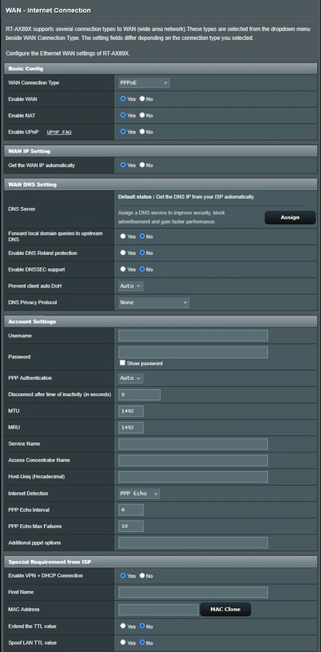Choose No for Spoof LAN TTL value
The height and width of the screenshot is (652, 321).
[x=143, y=642]
